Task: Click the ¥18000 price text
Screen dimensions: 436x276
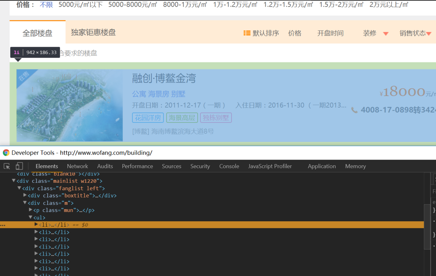Action: 404,92
